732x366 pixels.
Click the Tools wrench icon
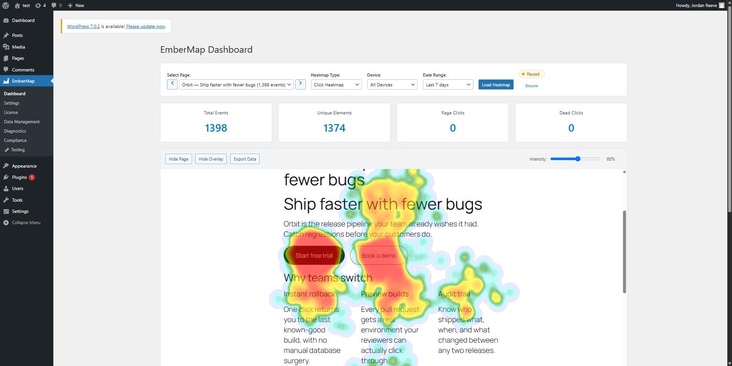tap(6, 200)
